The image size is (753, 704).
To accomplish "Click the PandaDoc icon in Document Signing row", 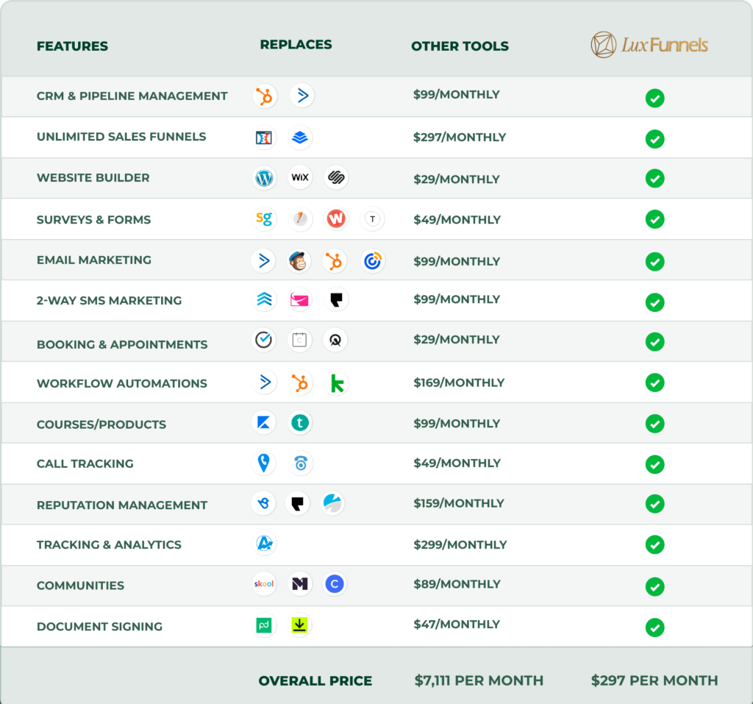I will point(263,625).
